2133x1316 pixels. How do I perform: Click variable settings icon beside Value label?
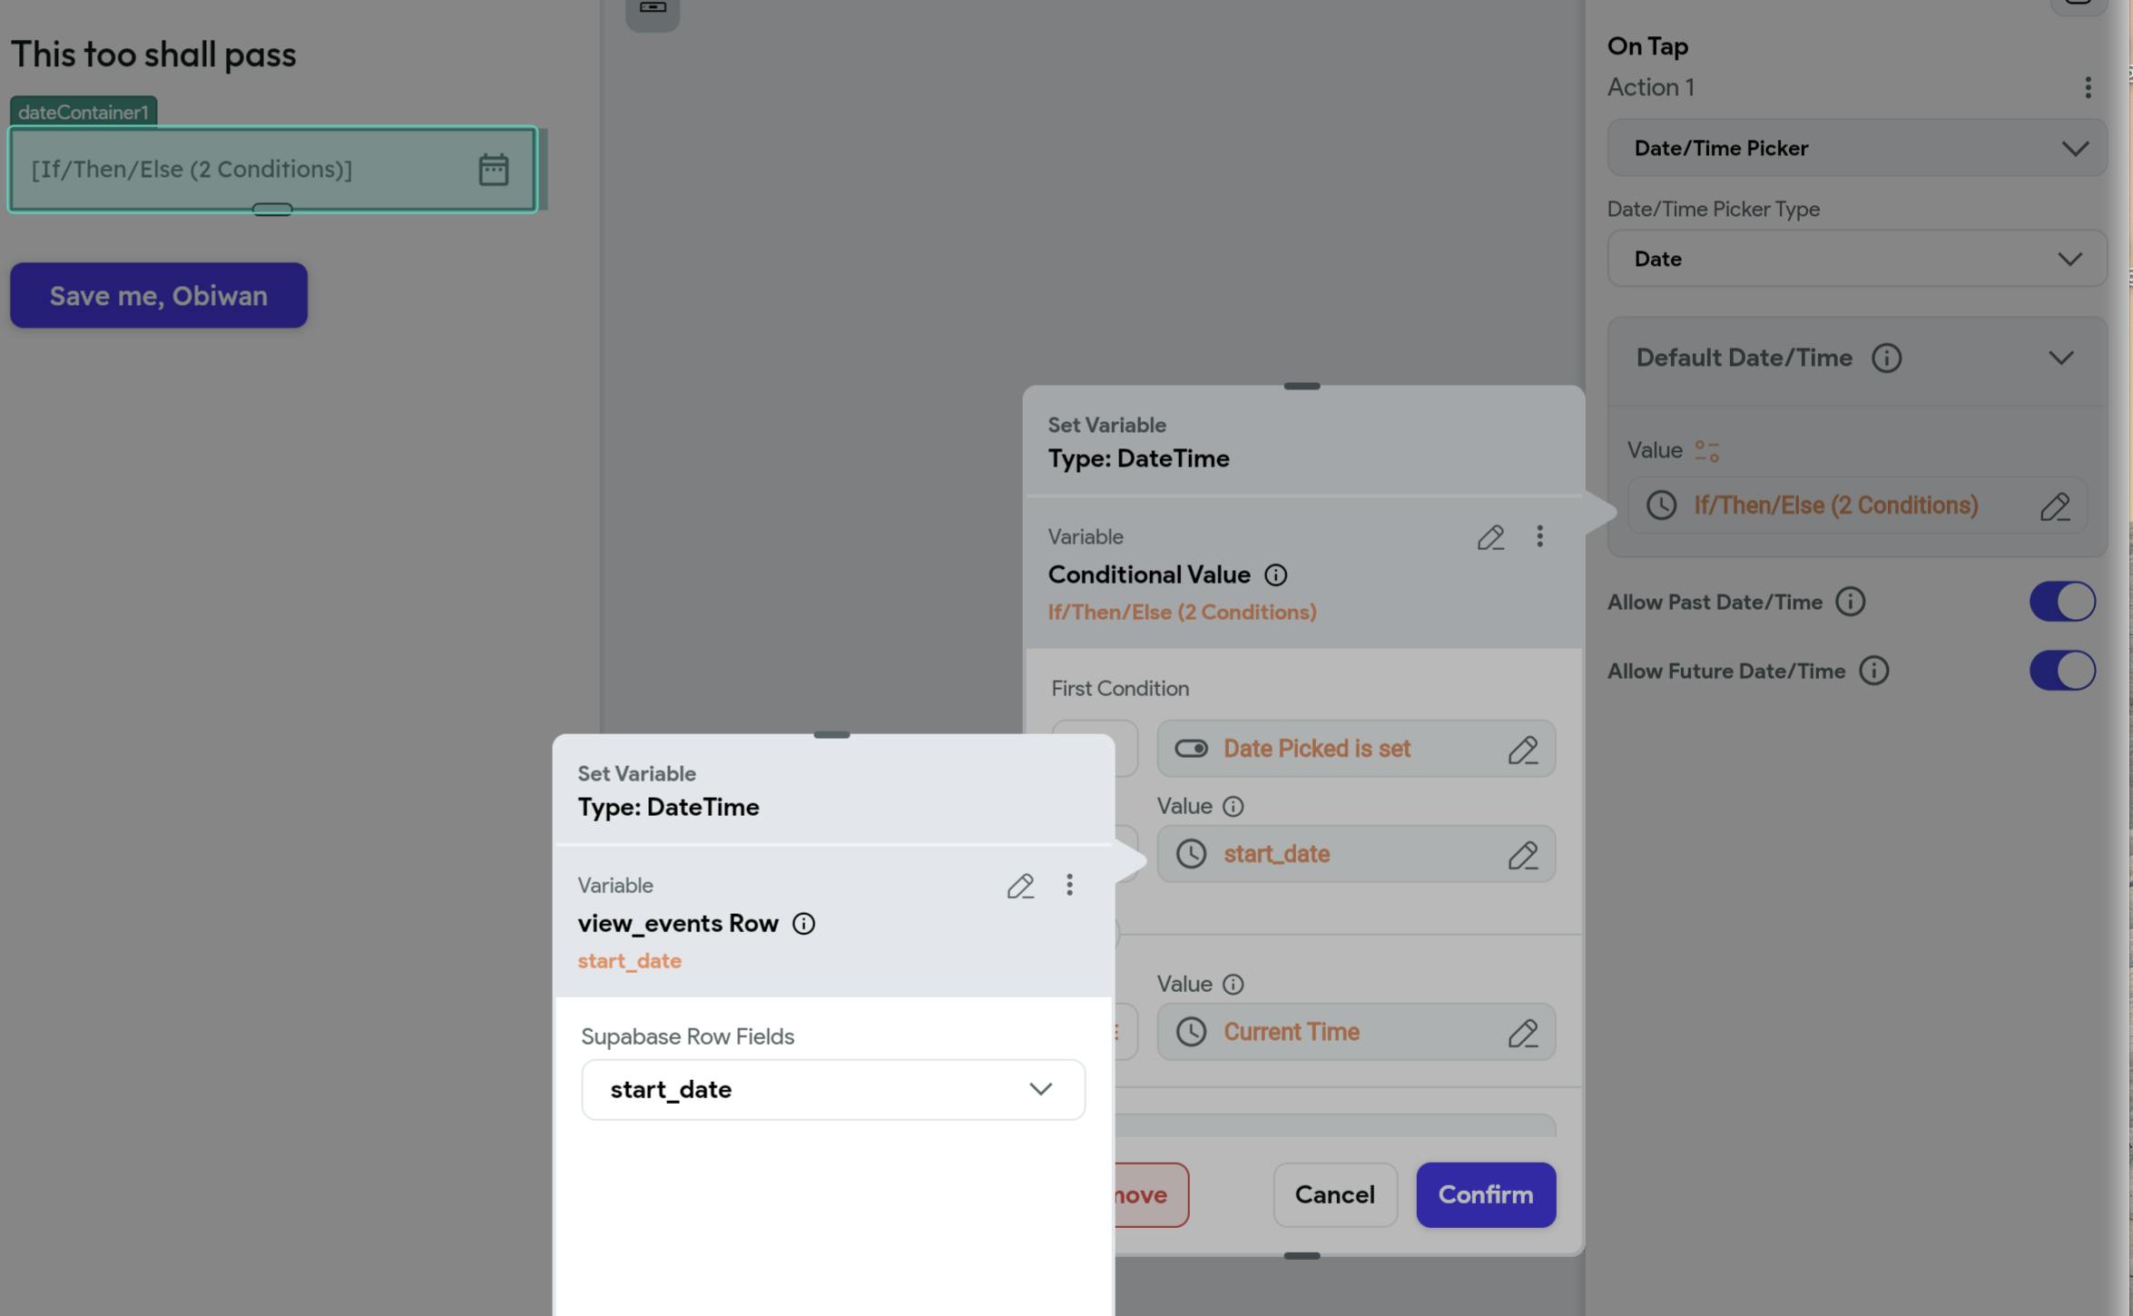pos(1706,451)
